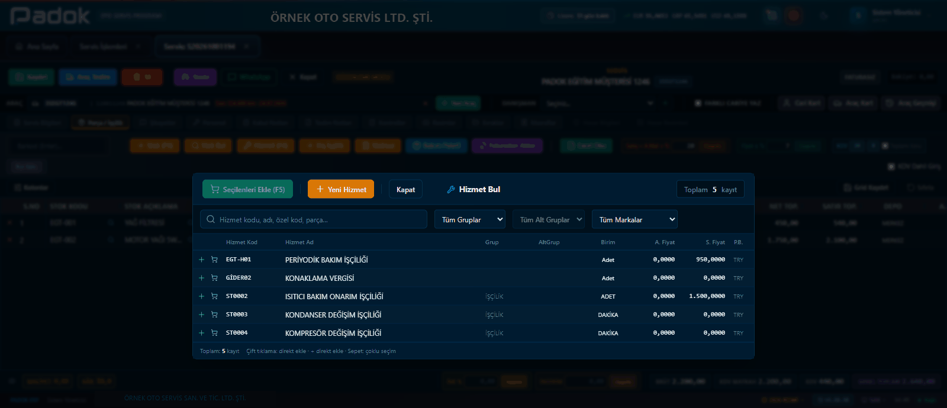
Task: Open the Tüm Alt Gruplar dropdown
Action: tap(549, 219)
